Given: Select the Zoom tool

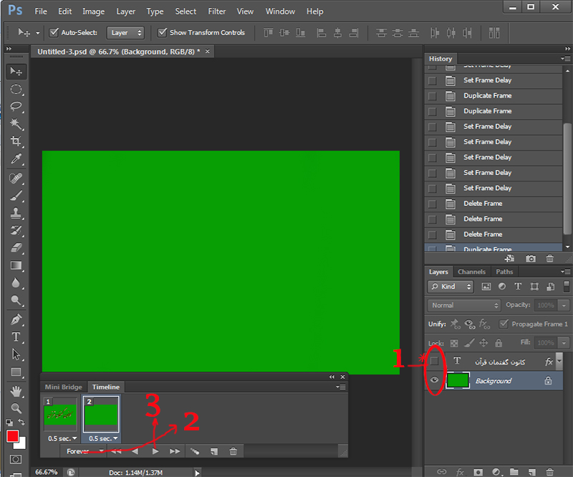Looking at the screenshot, I should point(16,408).
